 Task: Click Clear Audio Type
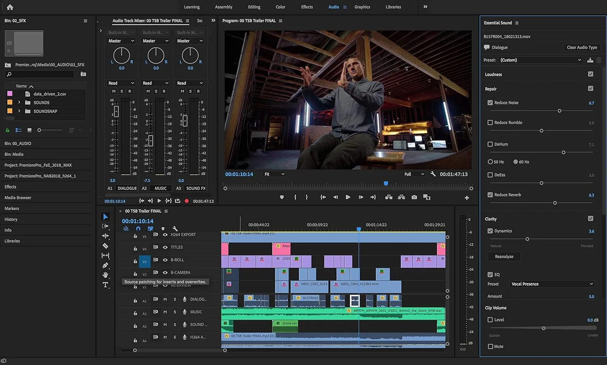[582, 47]
